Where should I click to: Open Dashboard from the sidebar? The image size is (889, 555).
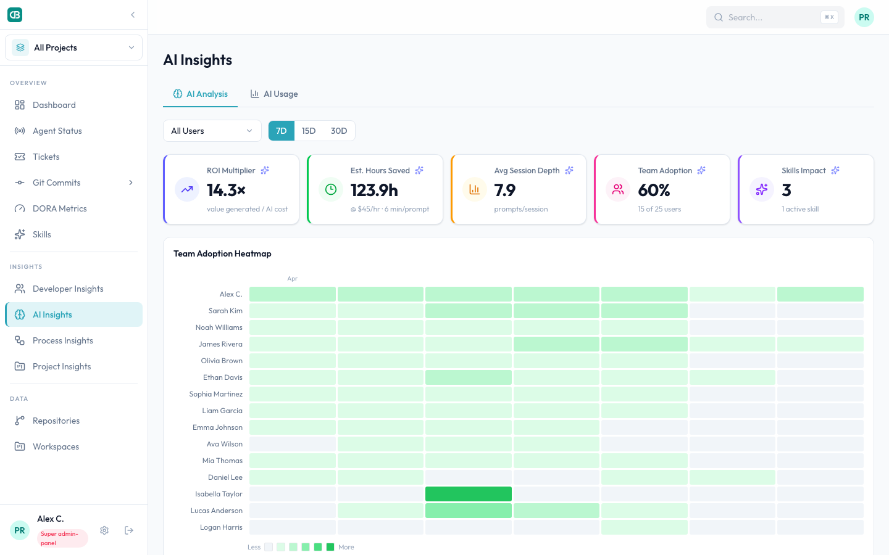pyautogui.click(x=73, y=105)
